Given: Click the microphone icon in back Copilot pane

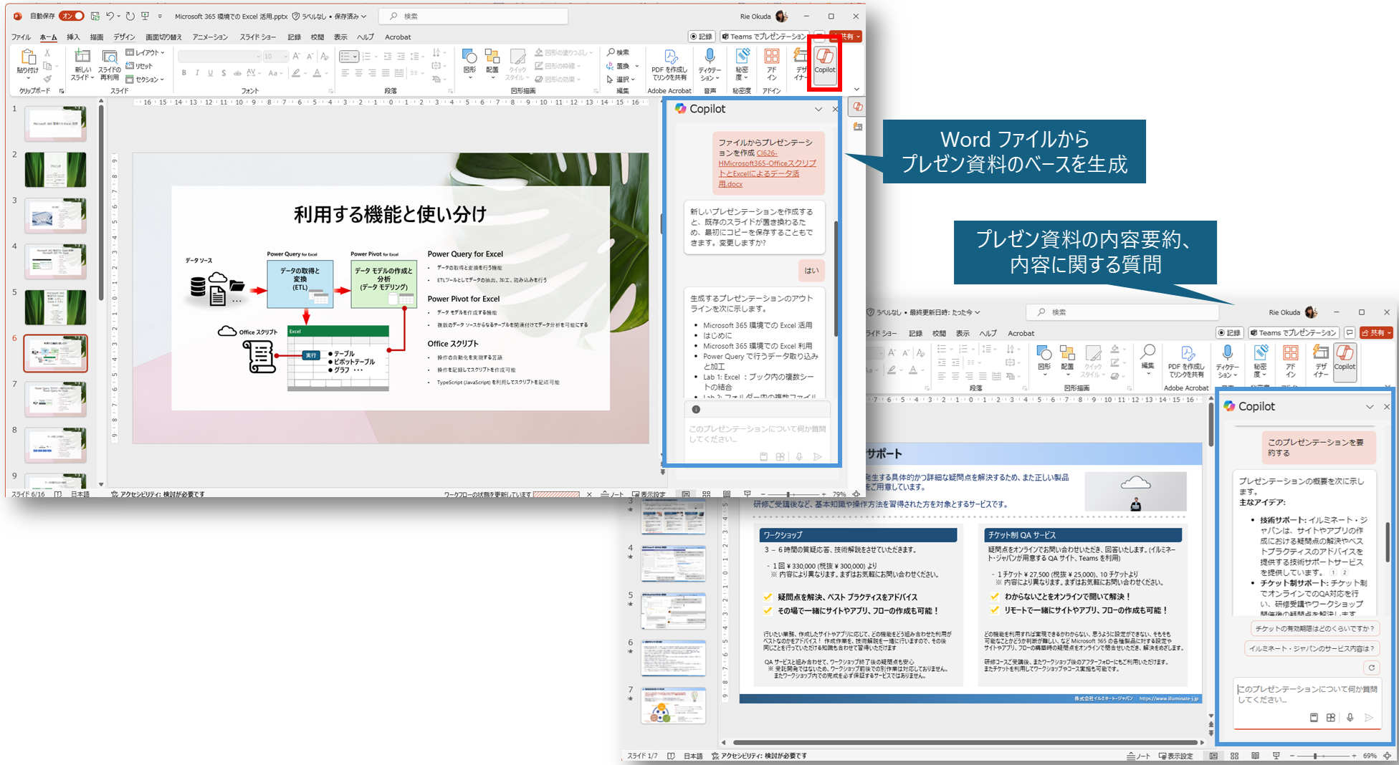Looking at the screenshot, I should point(1350,717).
